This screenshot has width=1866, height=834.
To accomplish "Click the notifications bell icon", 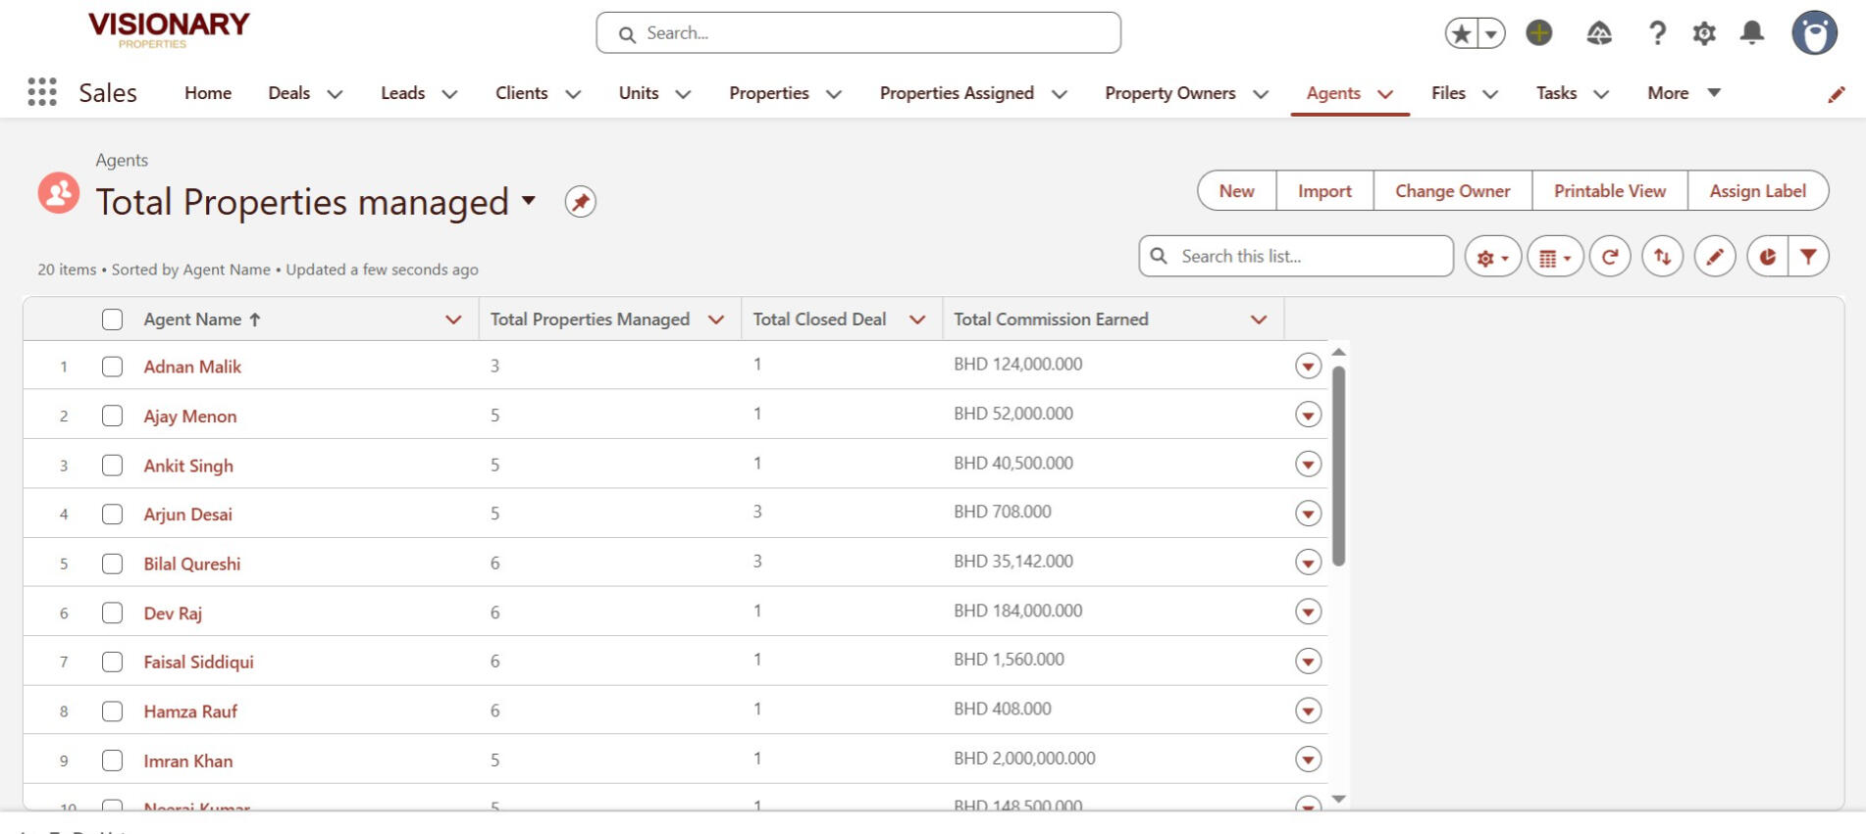I will click(x=1751, y=33).
